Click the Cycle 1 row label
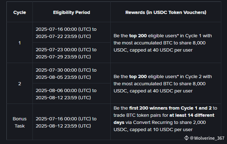 pyautogui.click(x=20, y=43)
